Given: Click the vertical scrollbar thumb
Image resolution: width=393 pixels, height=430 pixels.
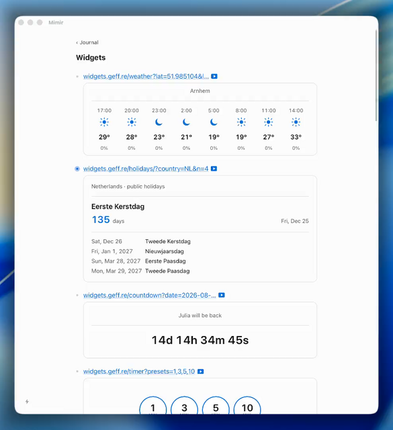Looking at the screenshot, I should click(x=377, y=75).
